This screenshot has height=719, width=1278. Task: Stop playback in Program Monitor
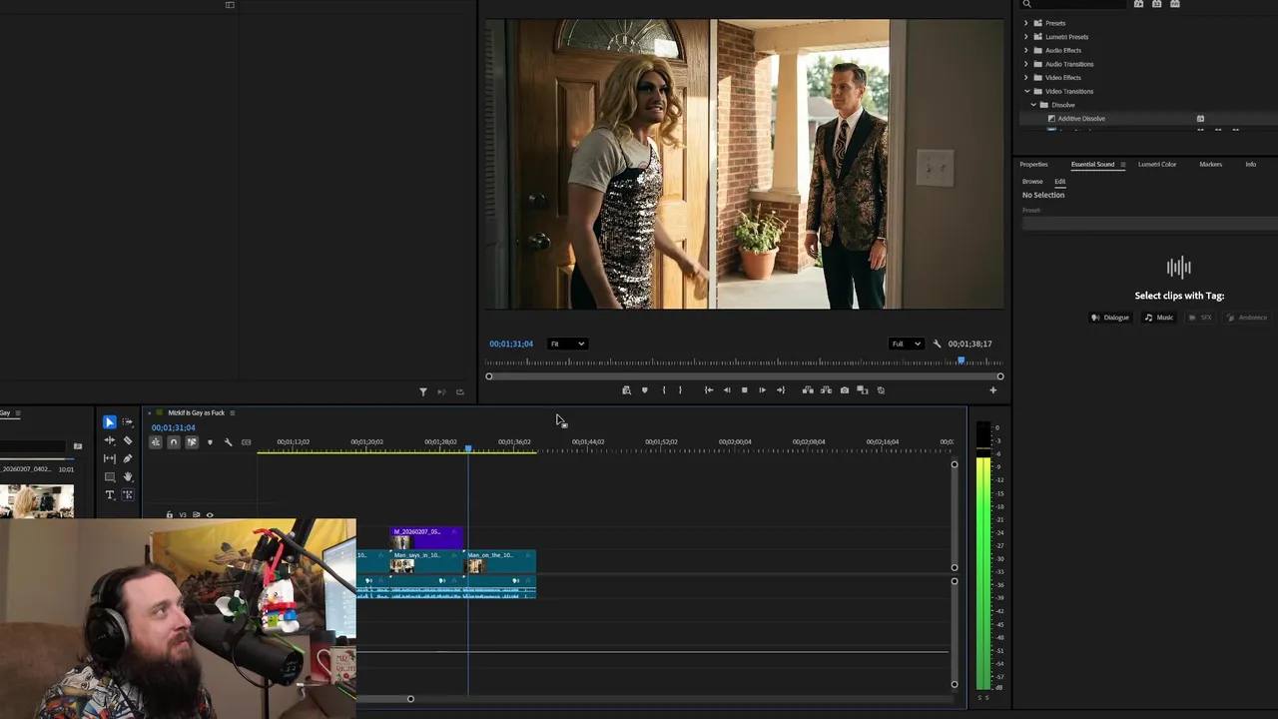click(744, 390)
